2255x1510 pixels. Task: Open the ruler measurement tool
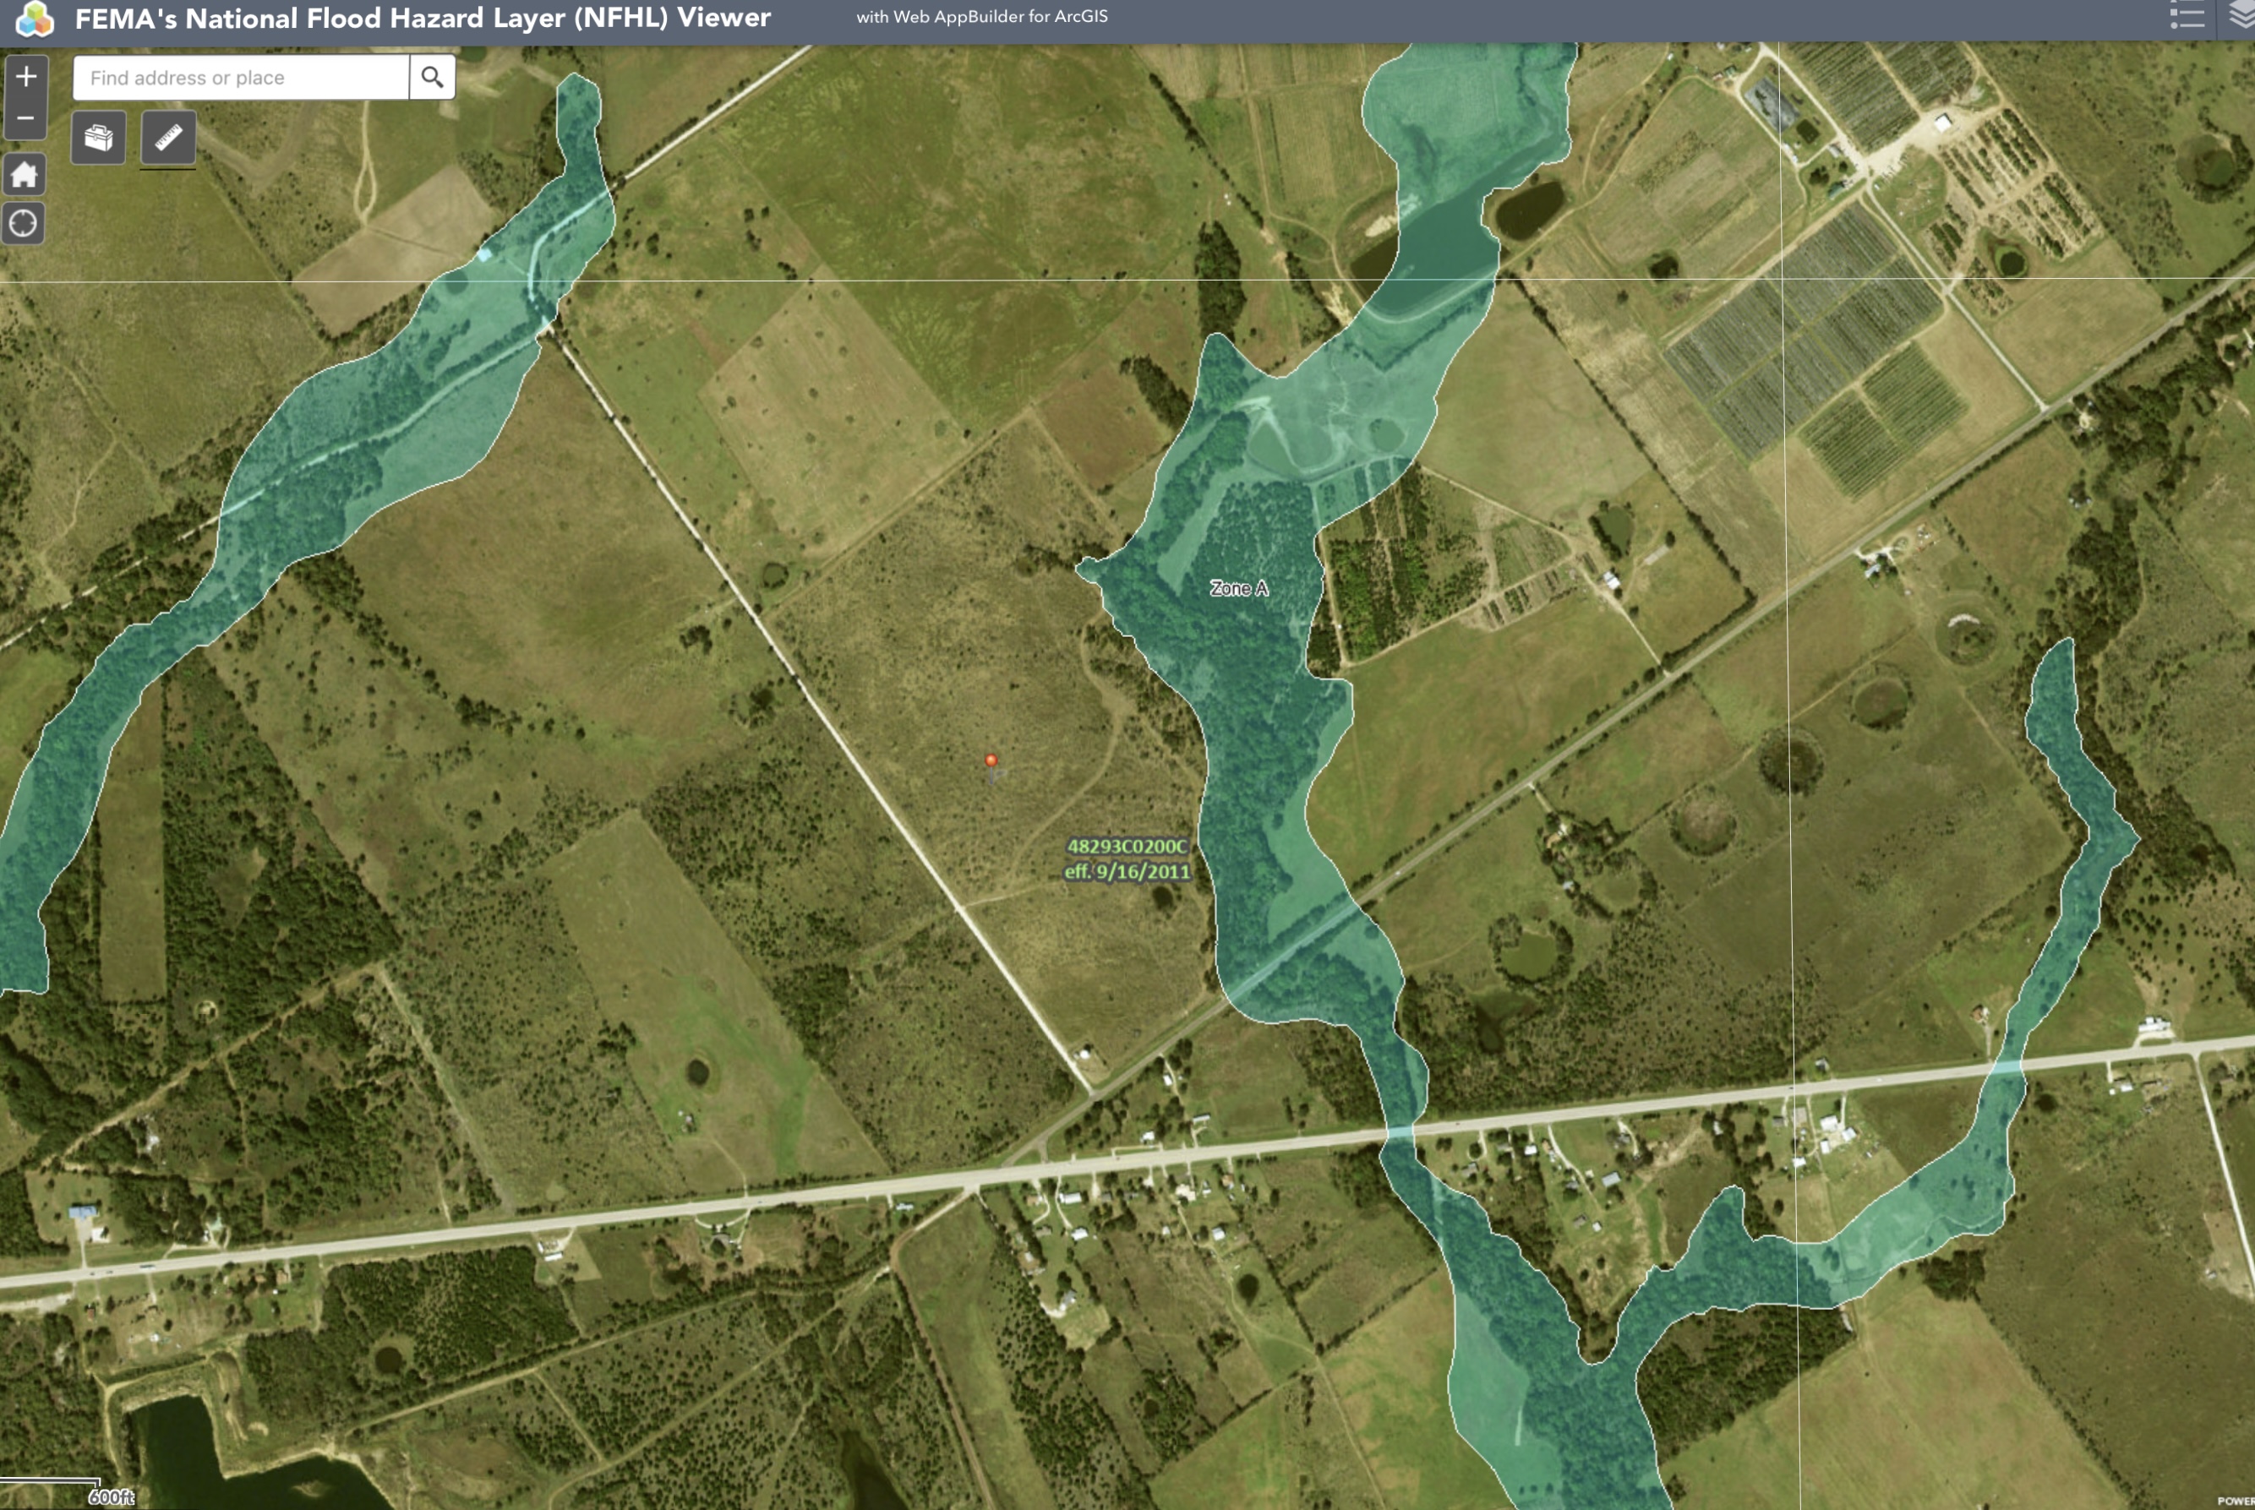(x=168, y=138)
